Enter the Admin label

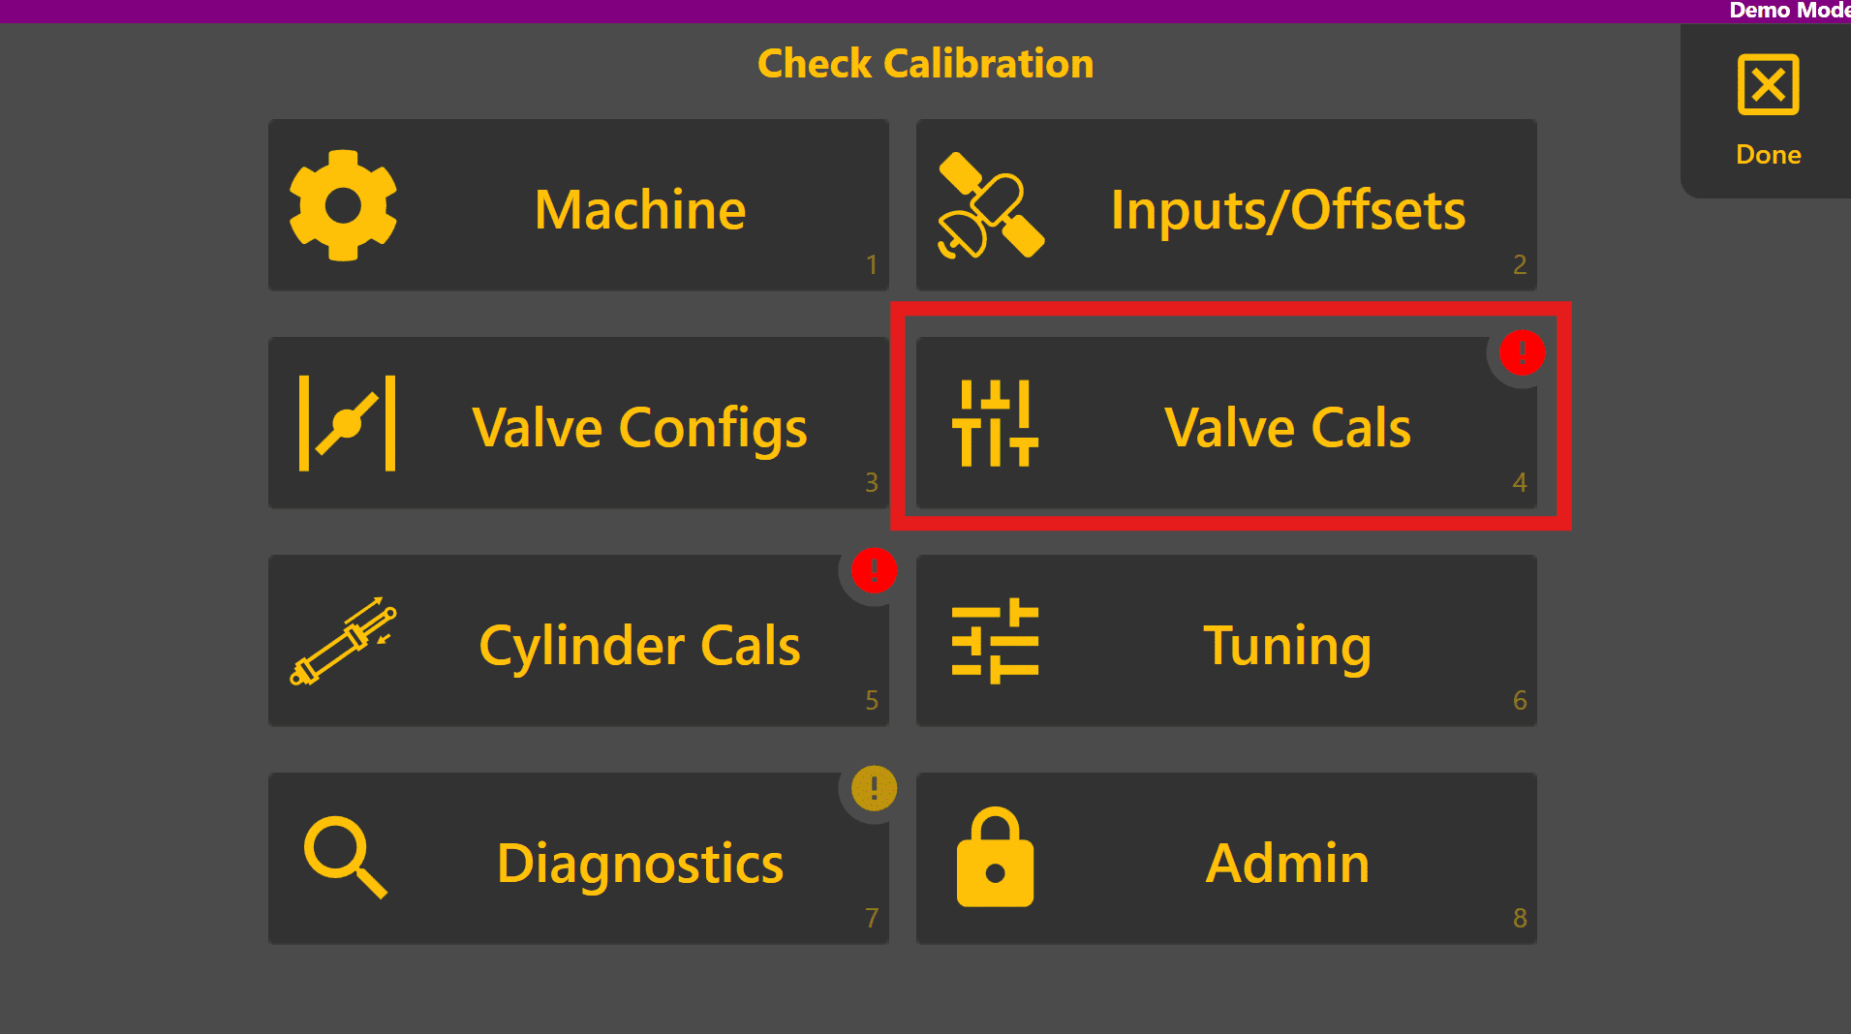[x=1287, y=864]
